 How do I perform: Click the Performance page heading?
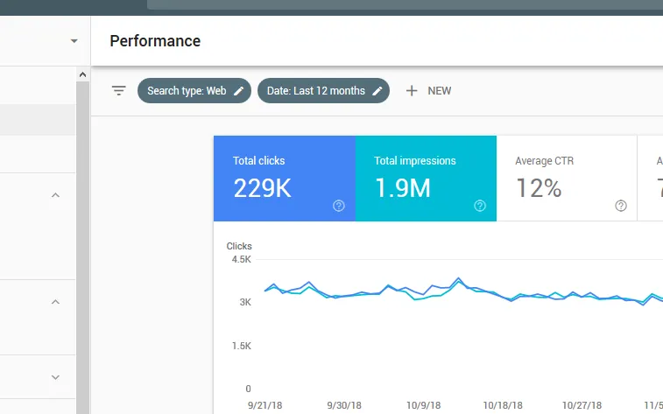coord(155,41)
